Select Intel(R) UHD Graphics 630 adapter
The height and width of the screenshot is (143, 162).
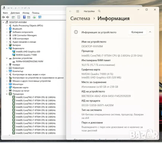click(x=28, y=52)
